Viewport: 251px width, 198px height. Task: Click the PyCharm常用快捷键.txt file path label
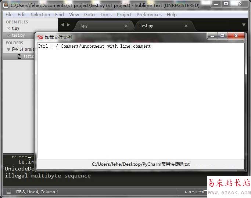(x=141, y=164)
